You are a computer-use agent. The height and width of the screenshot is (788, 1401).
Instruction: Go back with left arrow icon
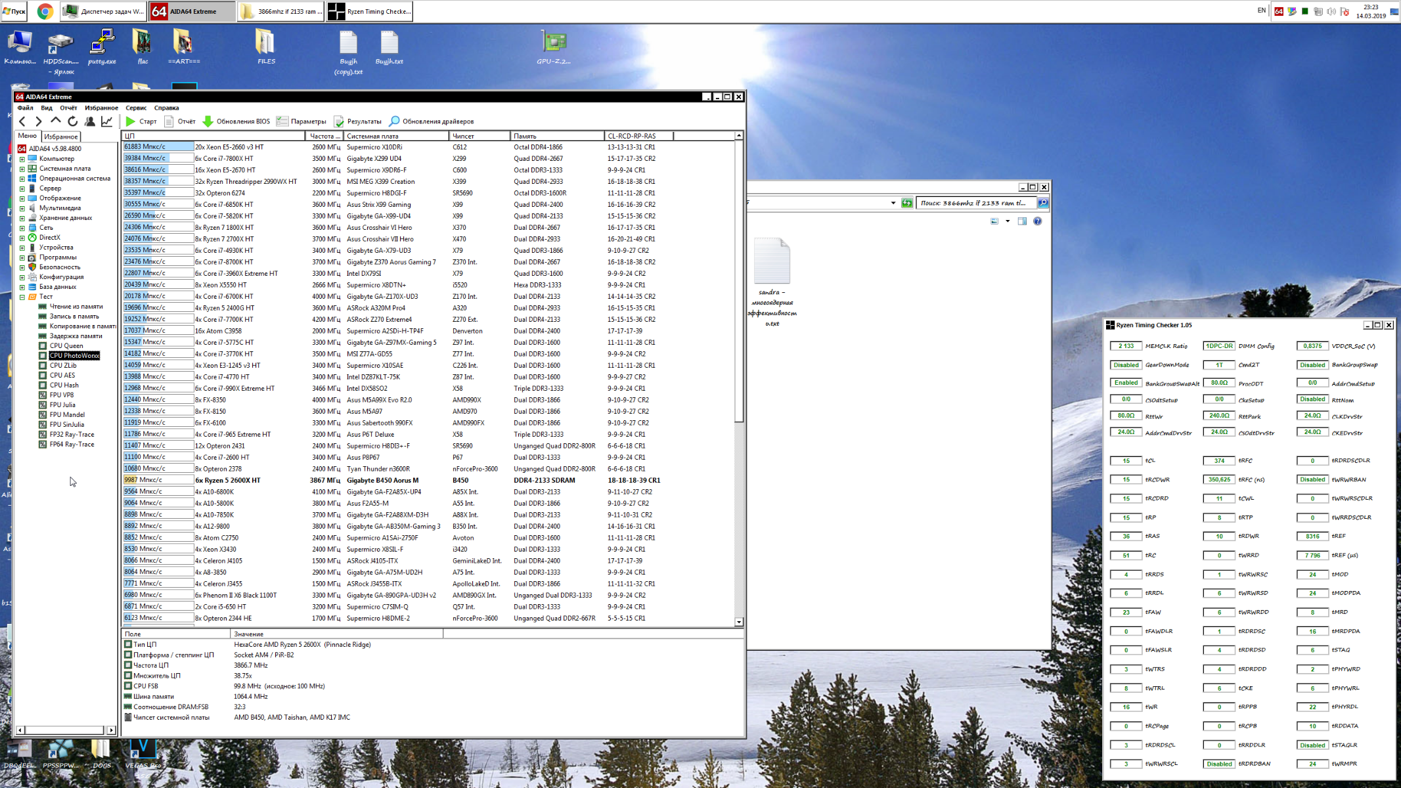click(22, 121)
